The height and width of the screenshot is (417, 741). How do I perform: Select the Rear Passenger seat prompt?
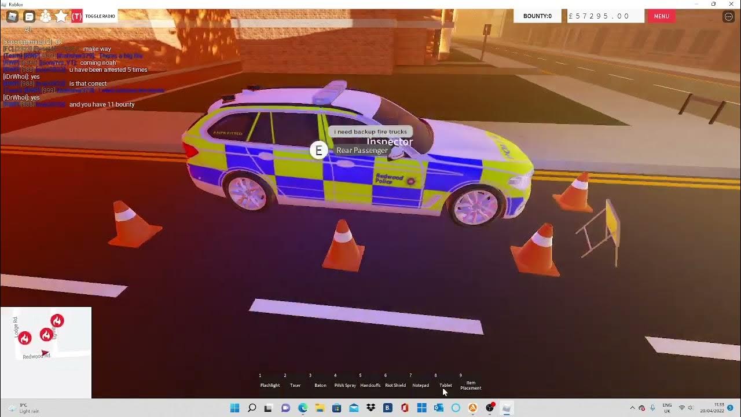tap(362, 151)
